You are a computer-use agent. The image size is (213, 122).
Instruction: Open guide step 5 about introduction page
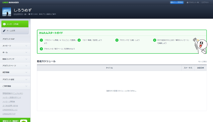coord(60,49)
